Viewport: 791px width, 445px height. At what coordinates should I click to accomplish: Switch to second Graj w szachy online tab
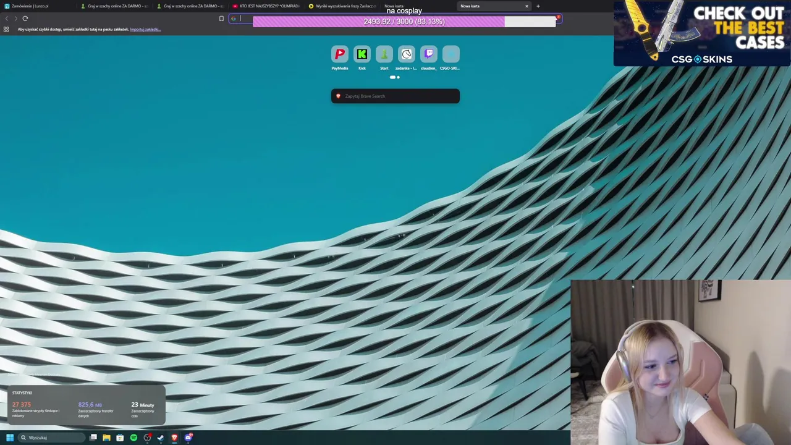(191, 6)
